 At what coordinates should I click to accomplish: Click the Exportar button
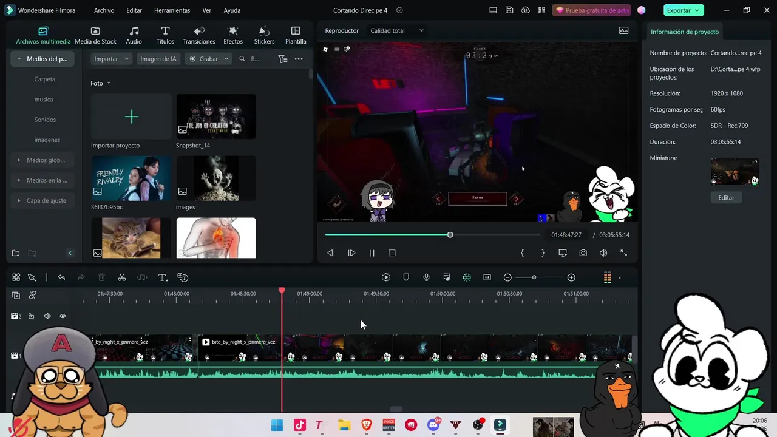click(x=684, y=10)
